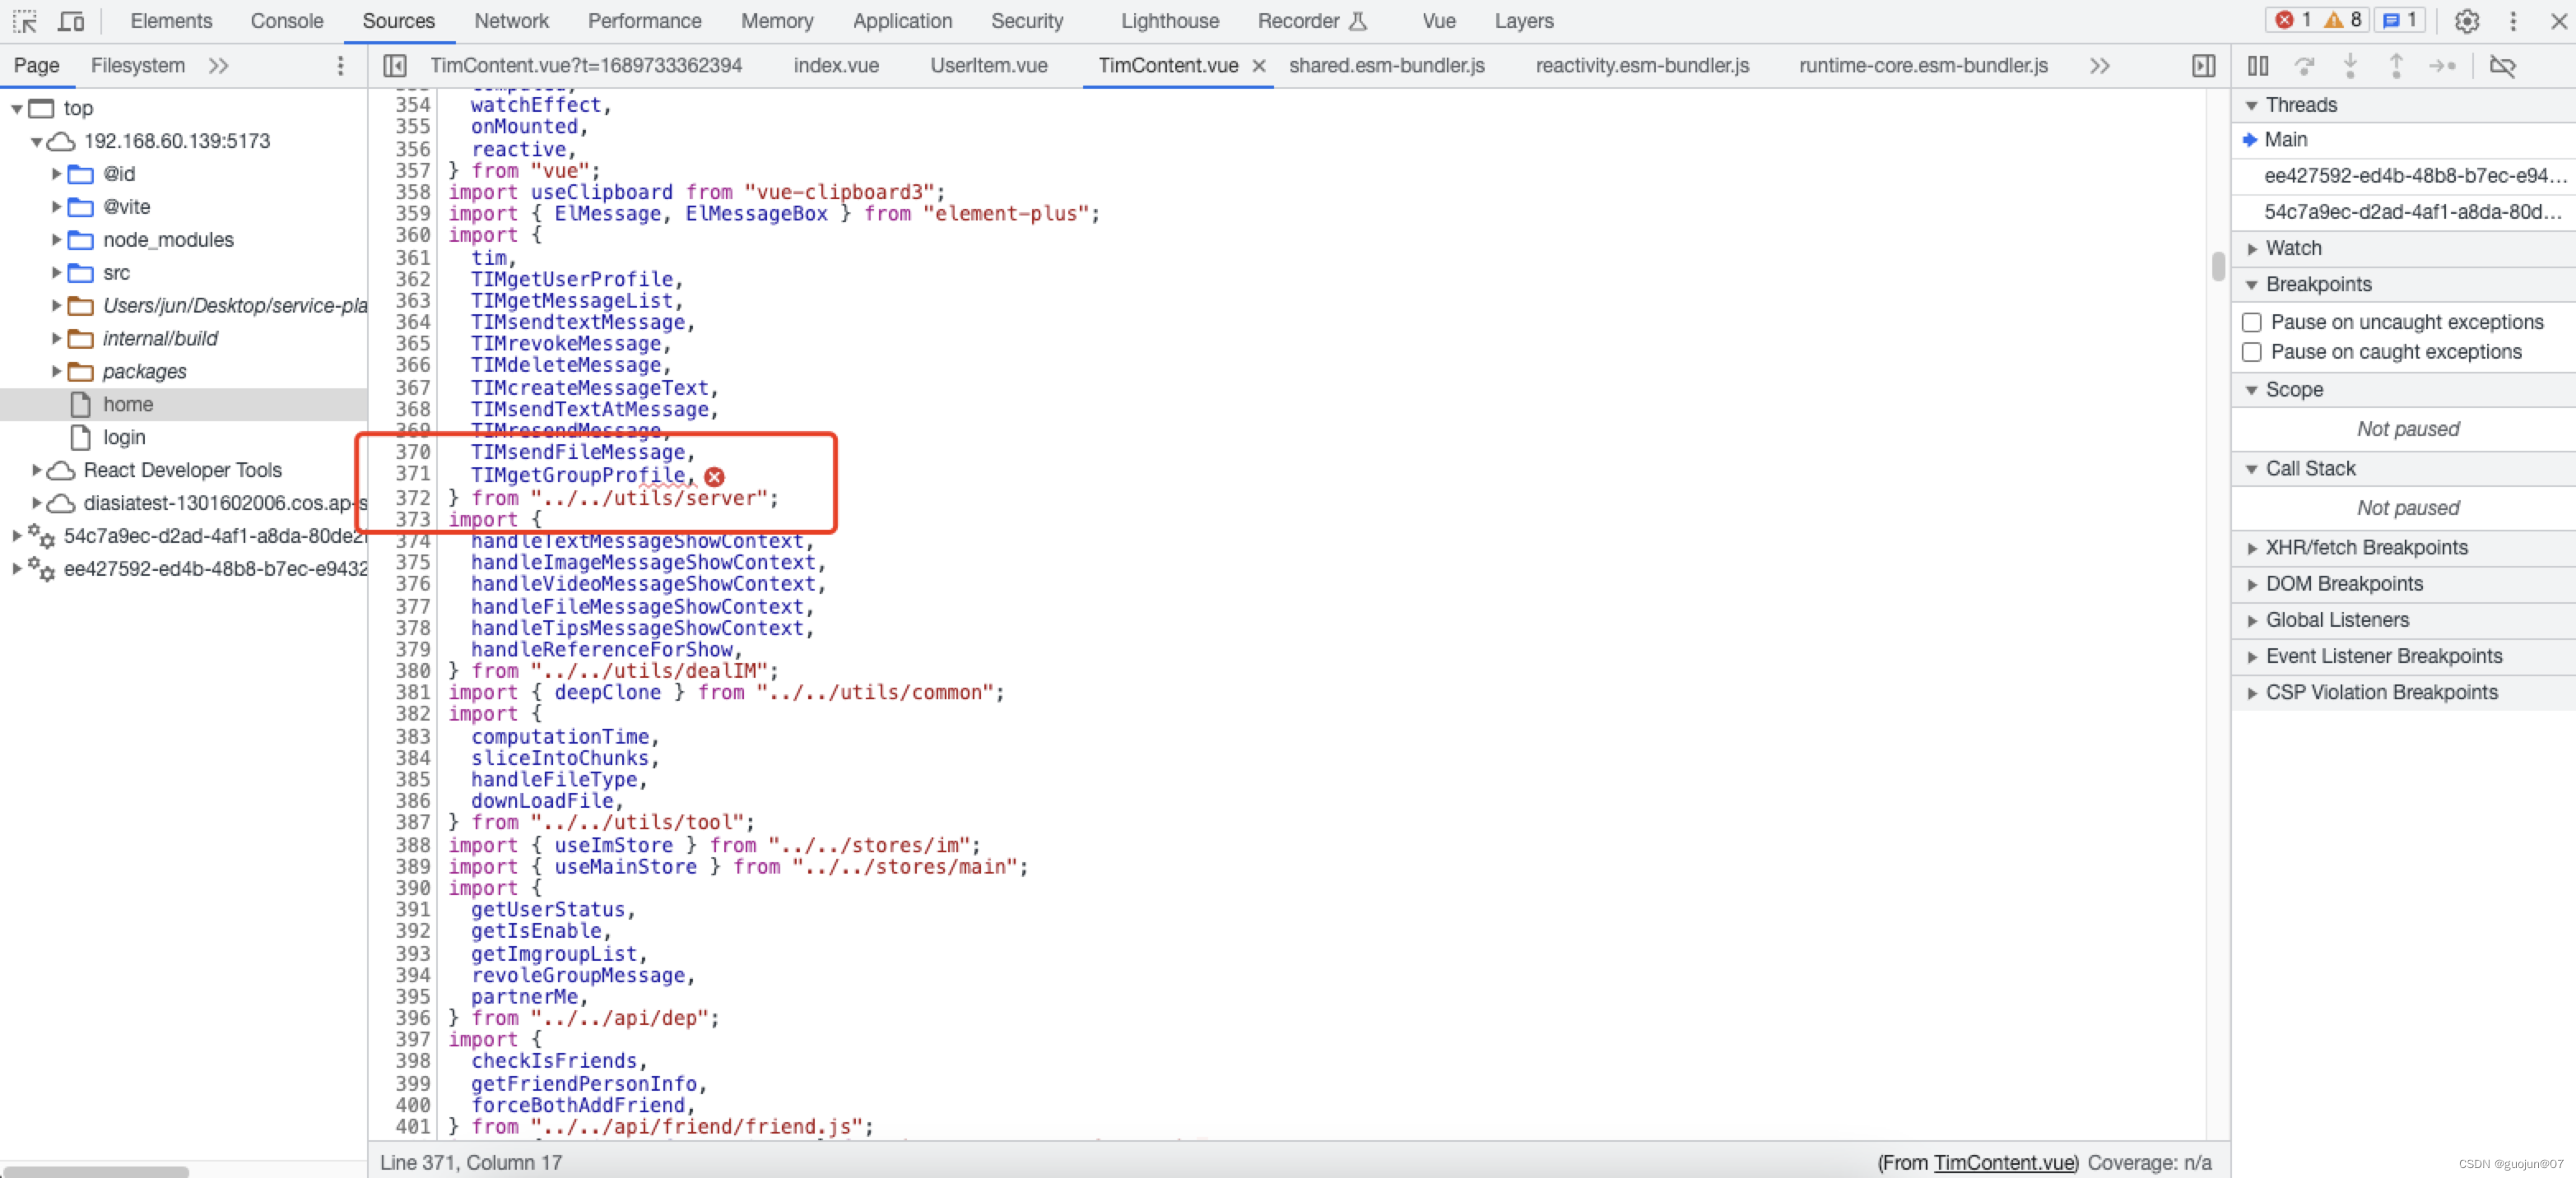Toggle the device toolbar icon
Image resolution: width=2576 pixels, height=1178 pixels.
coord(71,21)
